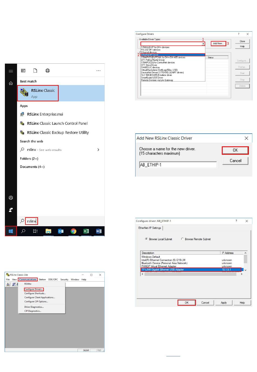Select EtherNet/IP Driver in the list
This screenshot has height=372, width=257.
tap(173, 55)
